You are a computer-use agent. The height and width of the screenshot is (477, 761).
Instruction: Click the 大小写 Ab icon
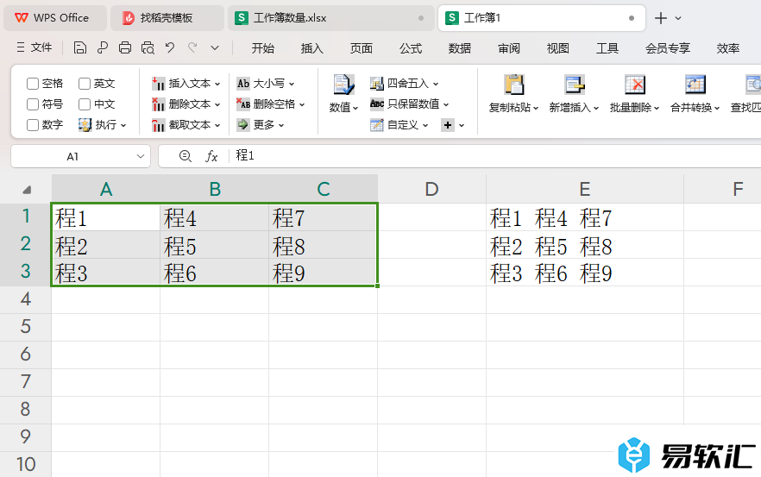[243, 84]
